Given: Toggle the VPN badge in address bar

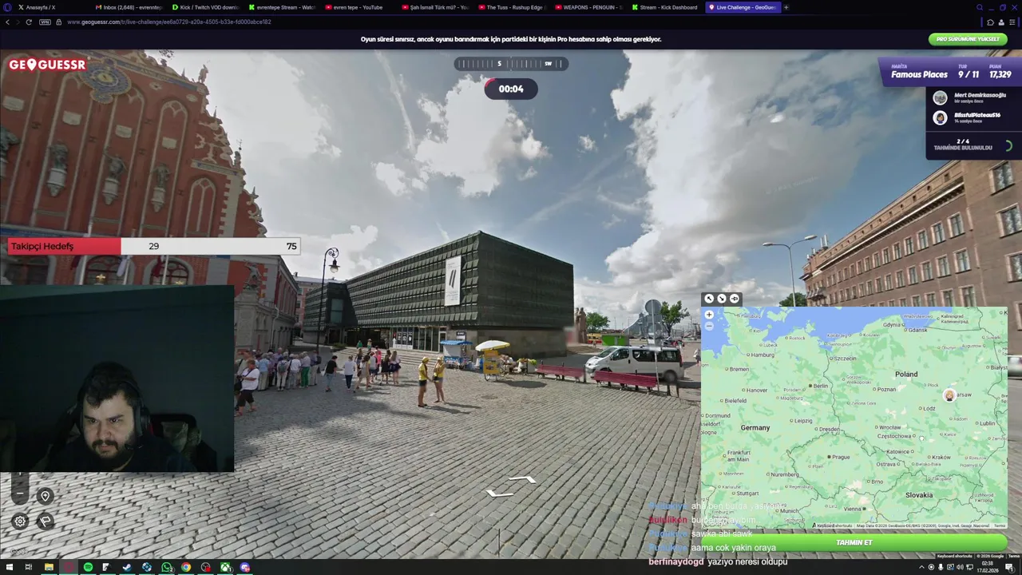Looking at the screenshot, I should click(x=45, y=22).
